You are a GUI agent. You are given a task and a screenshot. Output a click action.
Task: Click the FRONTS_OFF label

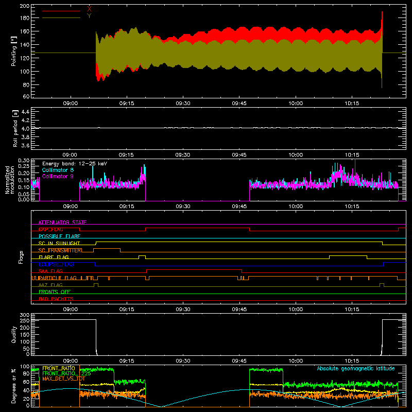(55, 292)
